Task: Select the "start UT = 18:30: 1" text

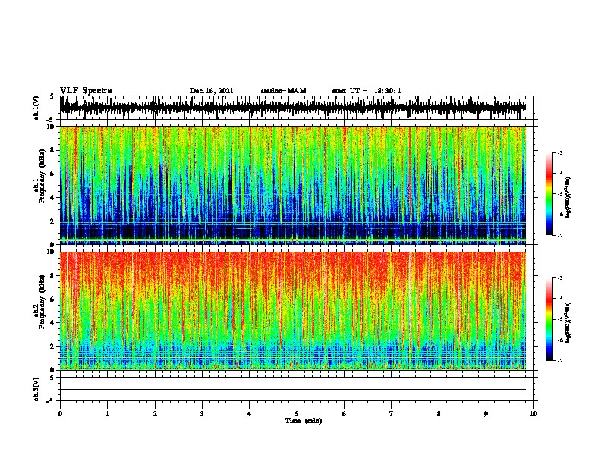Action: 367,91
